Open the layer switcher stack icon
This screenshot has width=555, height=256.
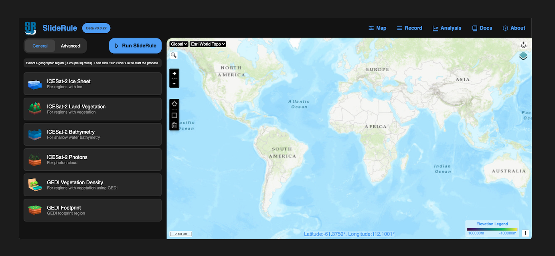click(x=523, y=56)
